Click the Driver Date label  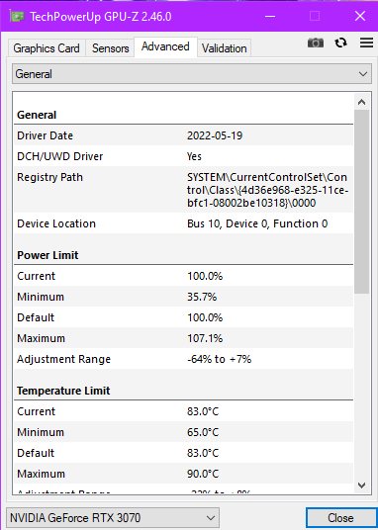(x=45, y=135)
